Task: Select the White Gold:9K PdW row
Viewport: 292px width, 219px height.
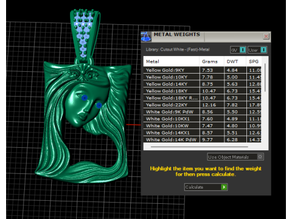Action: tap(203, 112)
